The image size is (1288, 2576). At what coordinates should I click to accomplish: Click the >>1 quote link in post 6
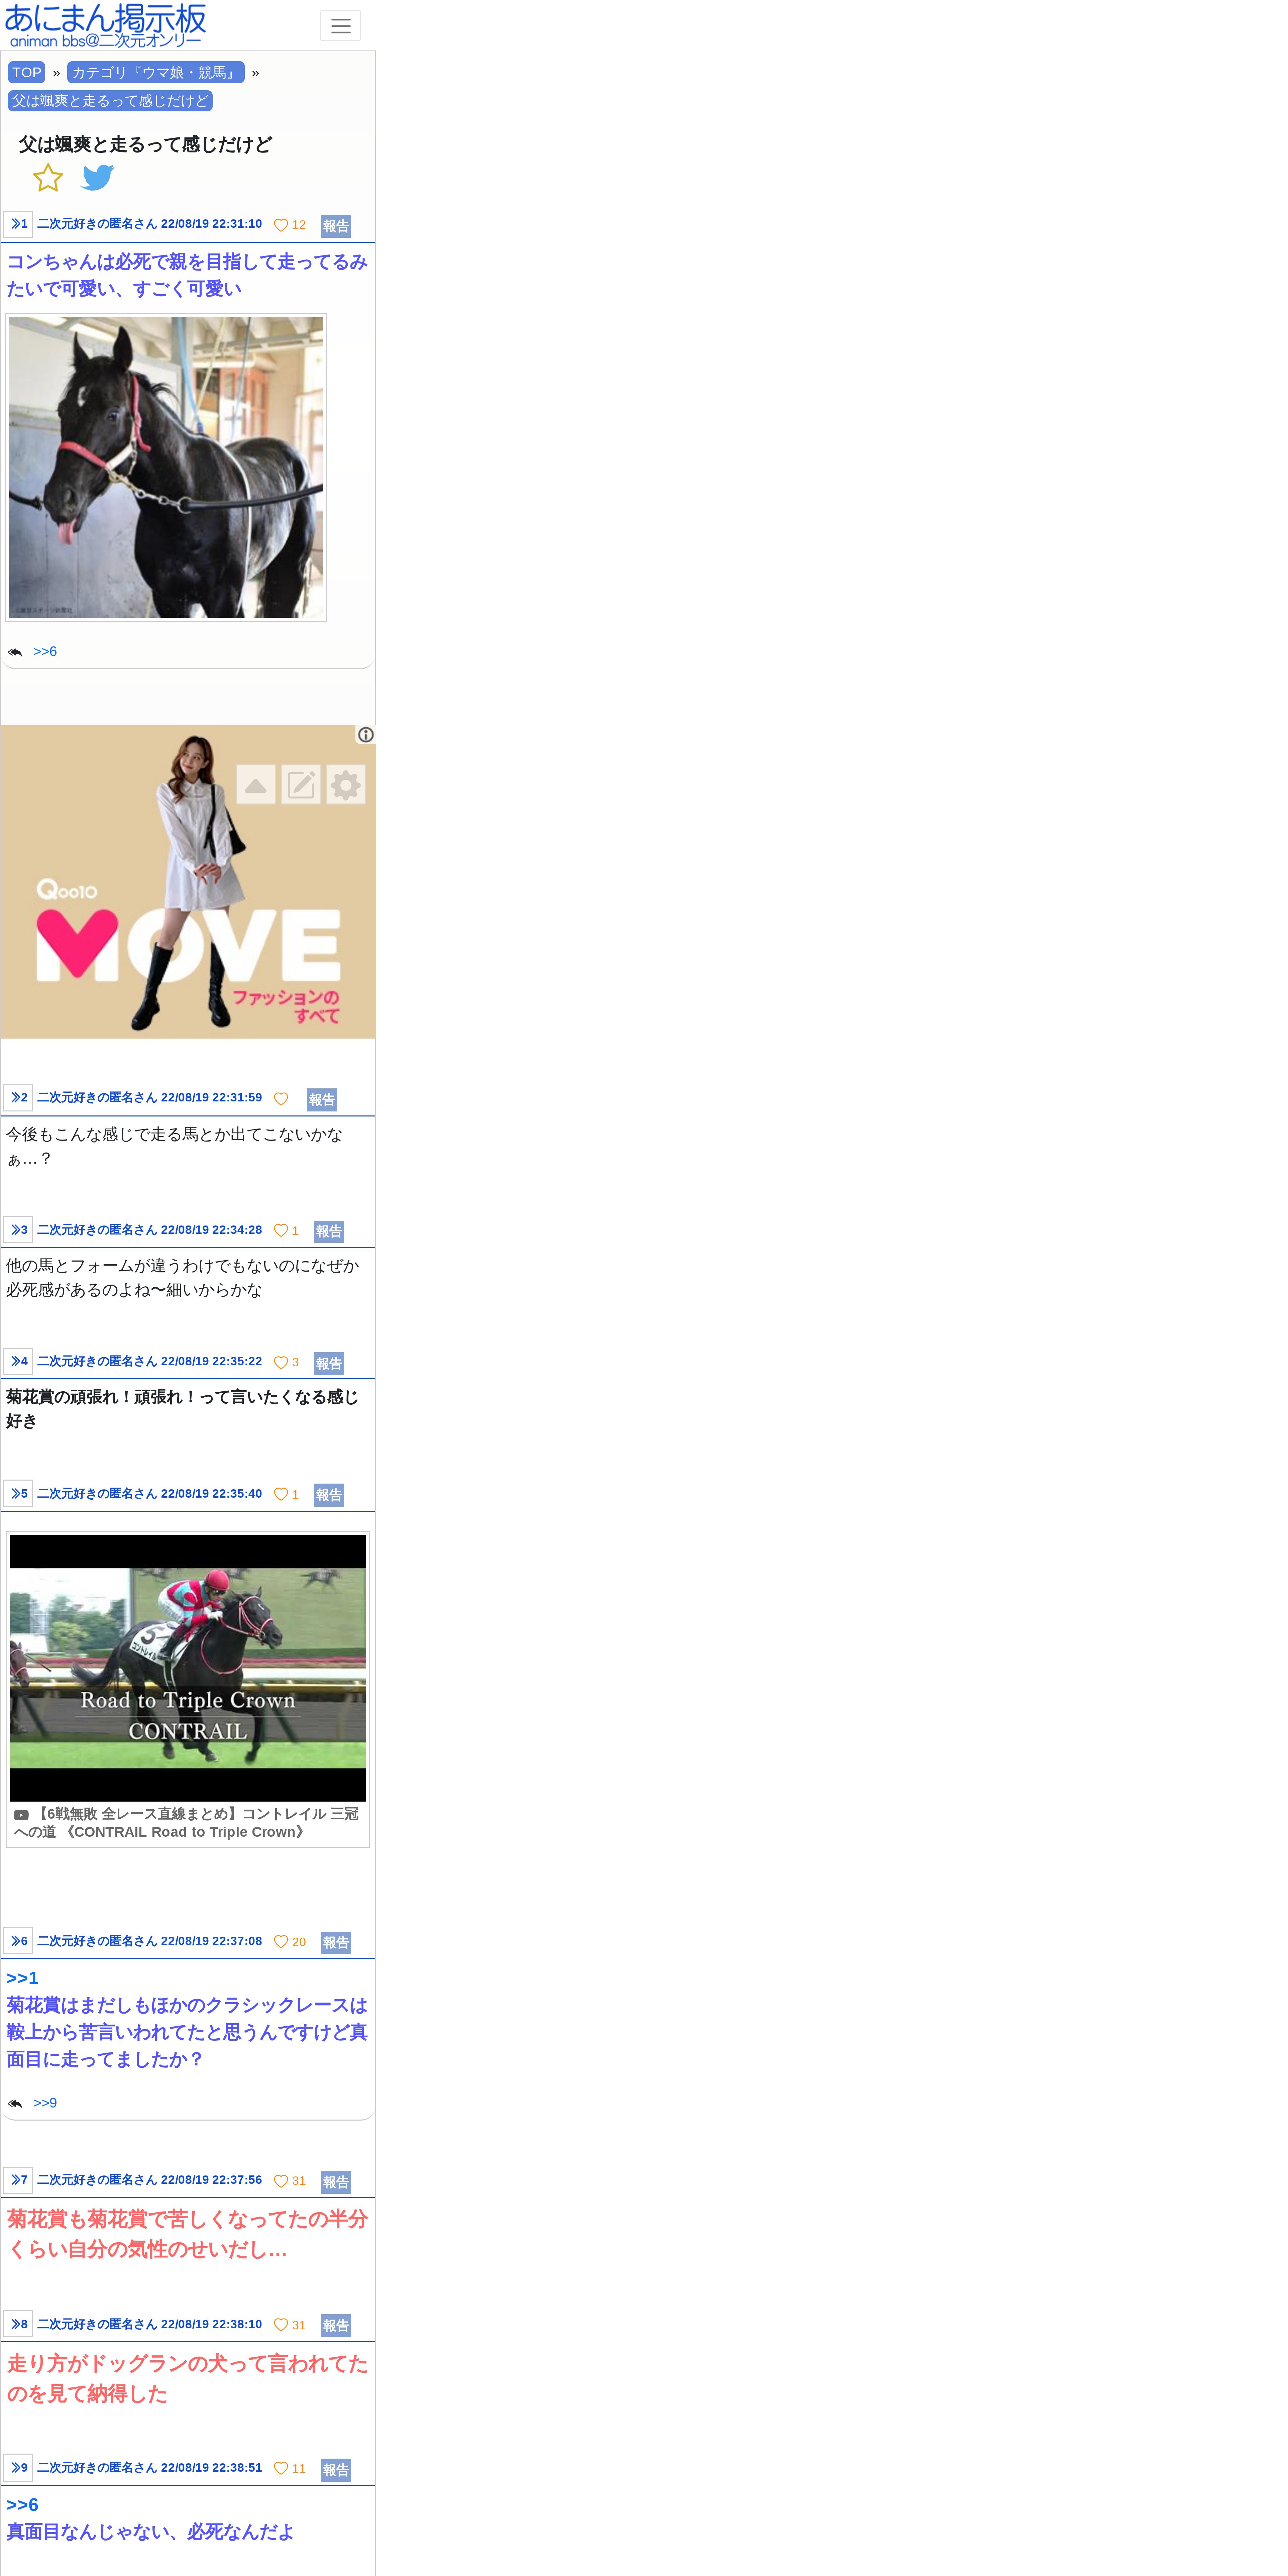22,1978
